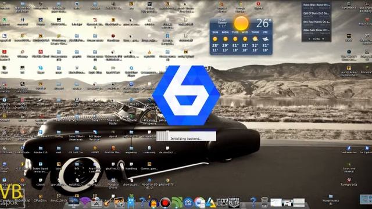Screen dimensions: 372x209
Task: Open the Adobe CS5 desktop folder
Action: pyautogui.click(x=41, y=150)
